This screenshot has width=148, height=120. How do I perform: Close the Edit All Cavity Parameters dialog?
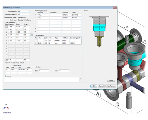pyautogui.click(x=115, y=8)
